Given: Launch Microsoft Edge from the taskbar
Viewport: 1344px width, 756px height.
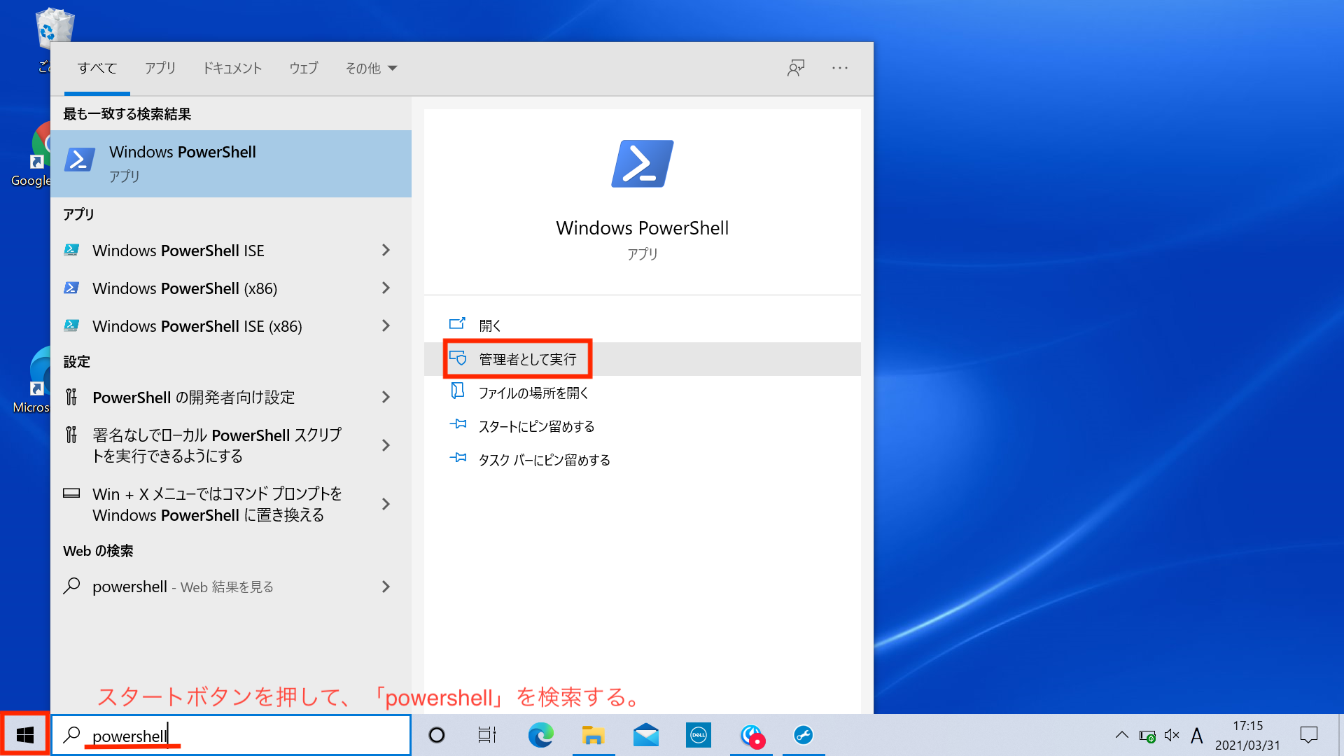Looking at the screenshot, I should pos(540,735).
